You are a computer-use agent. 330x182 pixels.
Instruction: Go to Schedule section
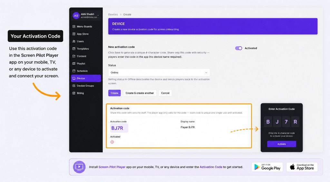pyautogui.click(x=86, y=71)
